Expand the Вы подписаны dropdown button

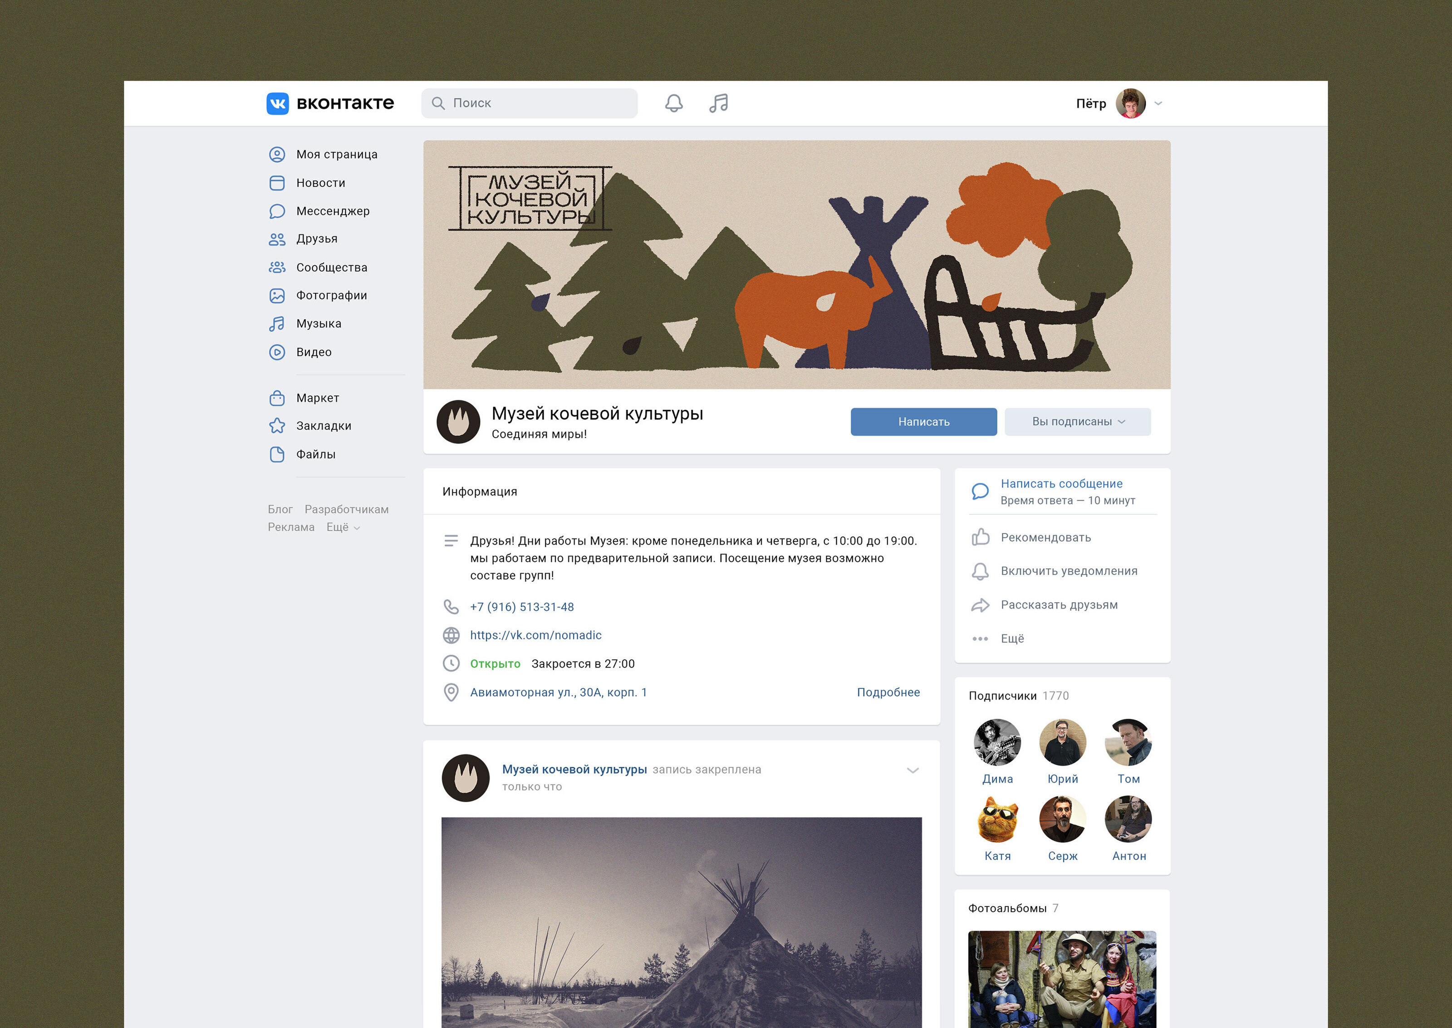pos(1077,422)
